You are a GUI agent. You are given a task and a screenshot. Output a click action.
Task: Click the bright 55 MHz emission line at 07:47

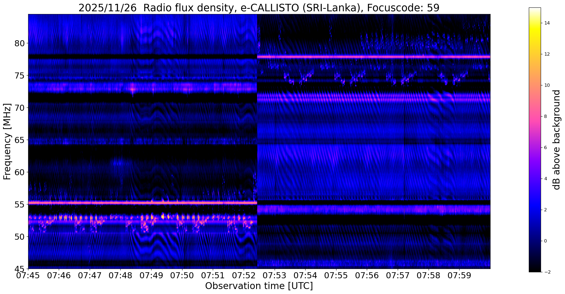click(90, 203)
